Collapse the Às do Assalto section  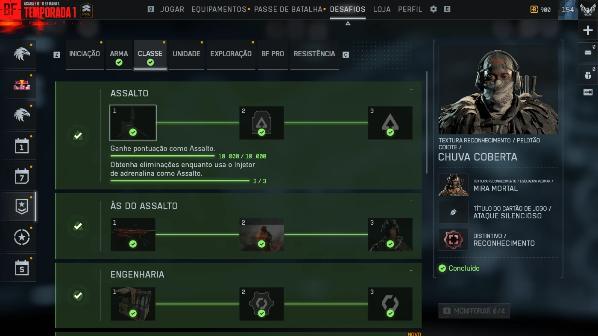[411, 201]
